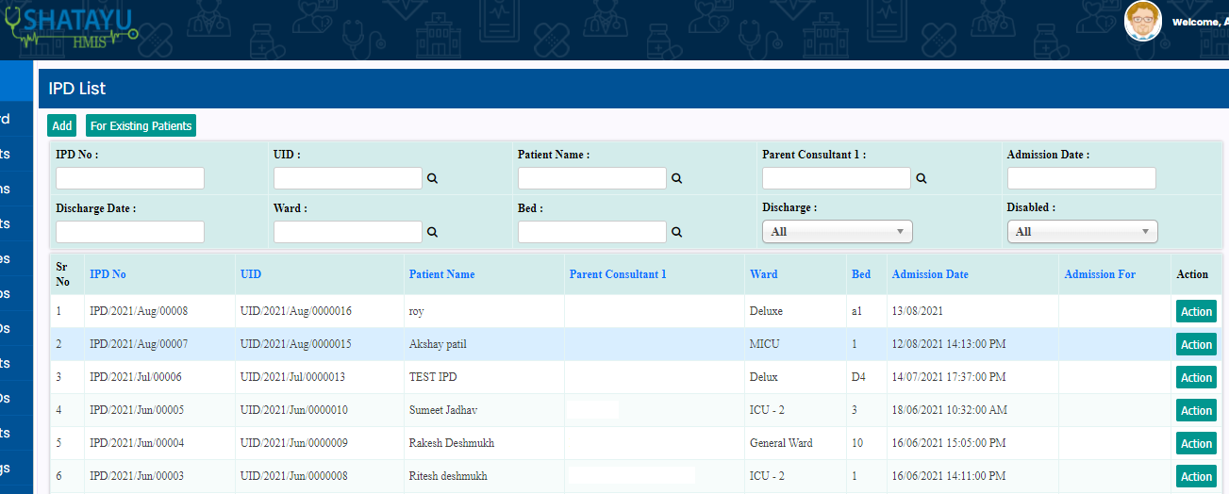The height and width of the screenshot is (494, 1229).
Task: Click the For Existing Patients button
Action: [141, 125]
